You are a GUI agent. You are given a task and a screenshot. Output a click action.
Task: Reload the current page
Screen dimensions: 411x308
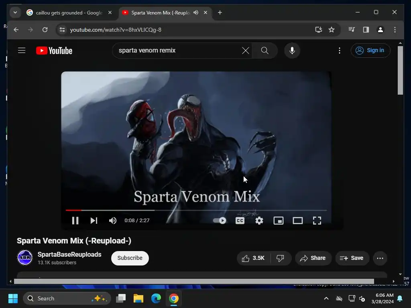(x=45, y=30)
